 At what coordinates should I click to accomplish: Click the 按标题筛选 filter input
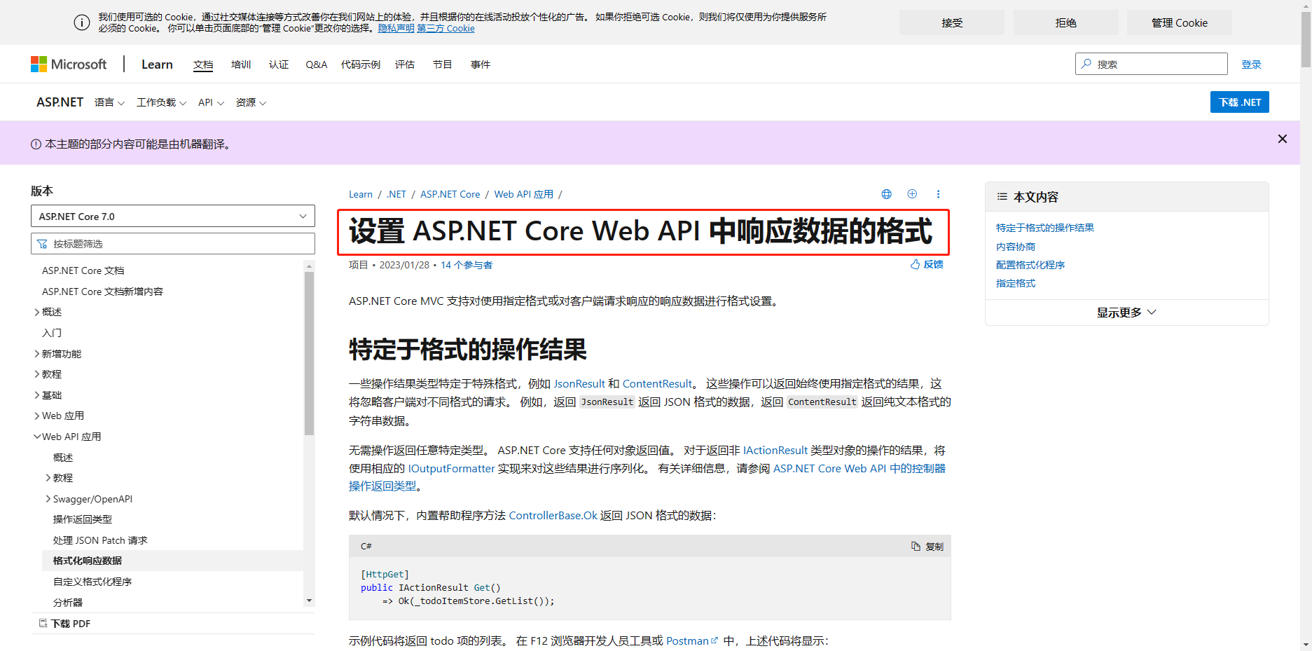(173, 244)
